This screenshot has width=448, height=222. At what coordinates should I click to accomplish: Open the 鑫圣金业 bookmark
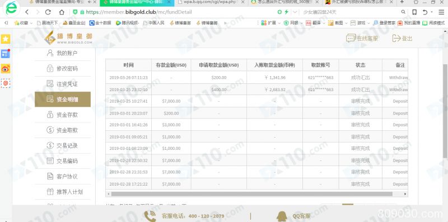point(74,23)
